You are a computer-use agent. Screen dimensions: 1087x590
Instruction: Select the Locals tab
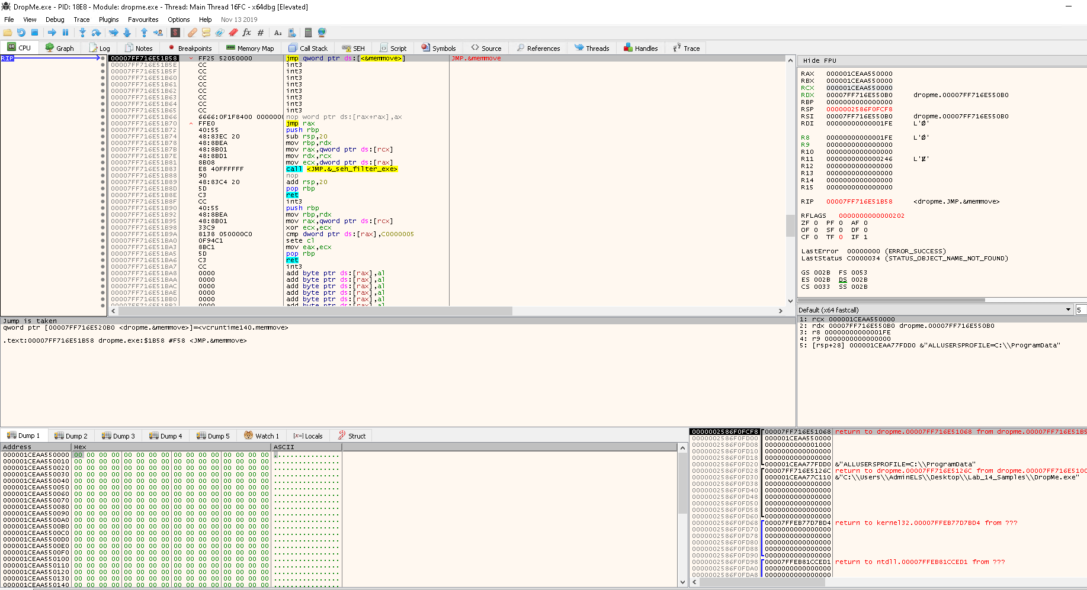(308, 436)
